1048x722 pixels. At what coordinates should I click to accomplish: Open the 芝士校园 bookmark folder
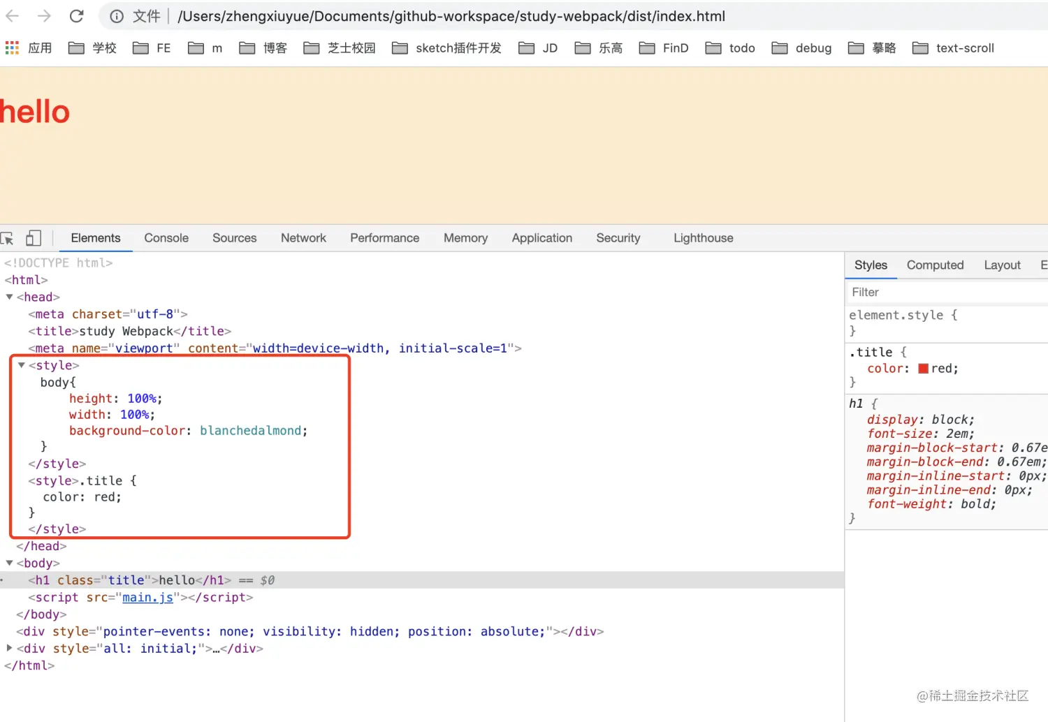coord(340,47)
